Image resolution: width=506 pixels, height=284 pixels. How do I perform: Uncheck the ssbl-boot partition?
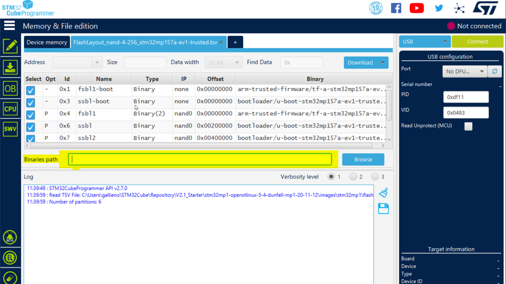[x=31, y=102]
